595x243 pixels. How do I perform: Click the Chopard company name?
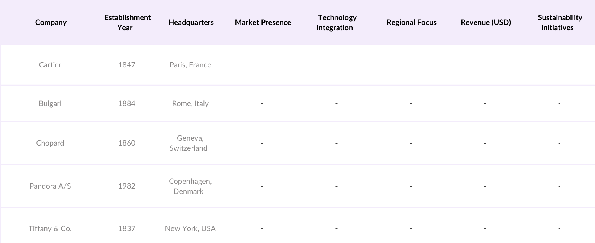click(x=50, y=143)
